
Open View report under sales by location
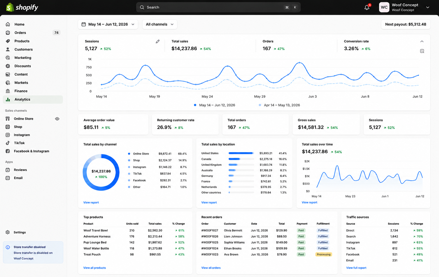(x=209, y=203)
